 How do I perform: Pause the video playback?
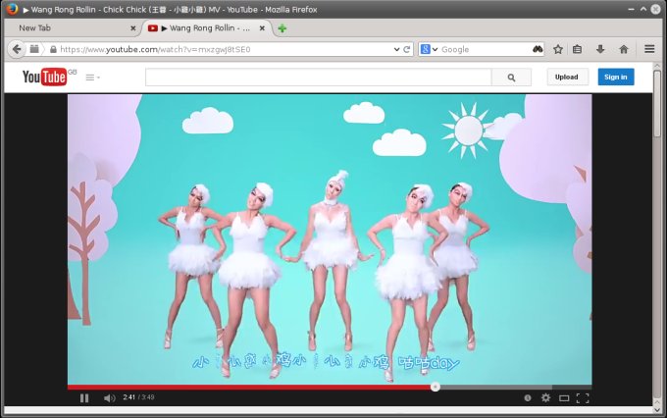click(x=84, y=398)
